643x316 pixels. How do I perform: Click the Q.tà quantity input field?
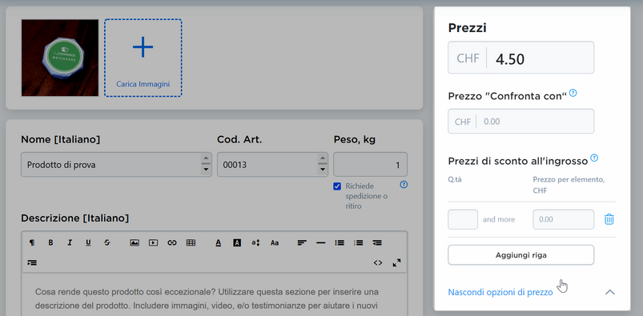[463, 219]
